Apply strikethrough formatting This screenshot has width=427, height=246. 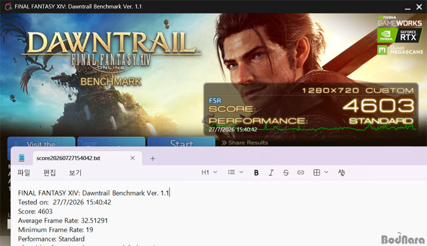coord(286,172)
